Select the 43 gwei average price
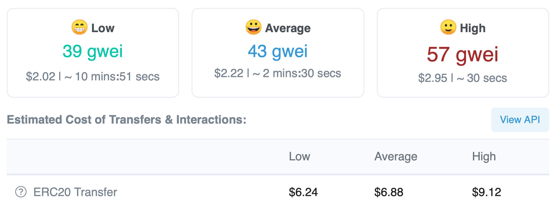Image resolution: width=555 pixels, height=209 pixels. pos(278,51)
